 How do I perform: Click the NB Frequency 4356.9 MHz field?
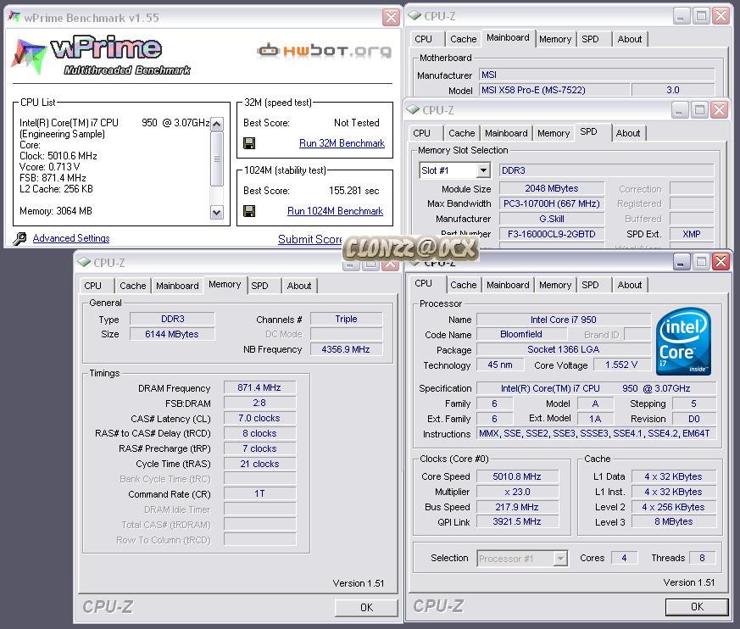tap(346, 349)
